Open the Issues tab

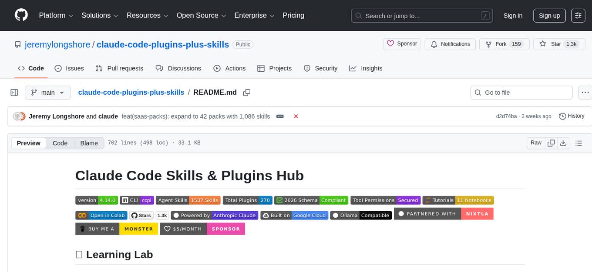coord(70,68)
